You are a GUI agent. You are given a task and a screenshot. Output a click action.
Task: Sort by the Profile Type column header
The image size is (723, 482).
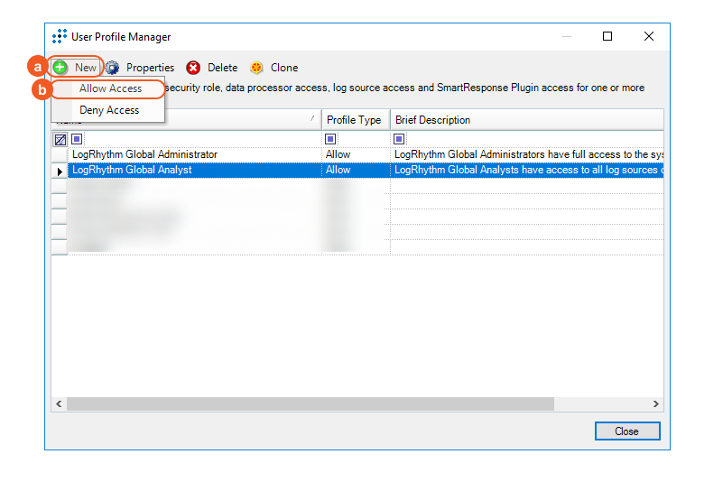click(x=354, y=120)
